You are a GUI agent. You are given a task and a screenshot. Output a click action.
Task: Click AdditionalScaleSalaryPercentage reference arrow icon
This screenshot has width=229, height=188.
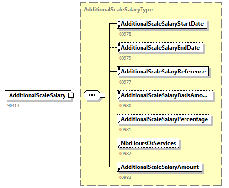[x=119, y=122]
